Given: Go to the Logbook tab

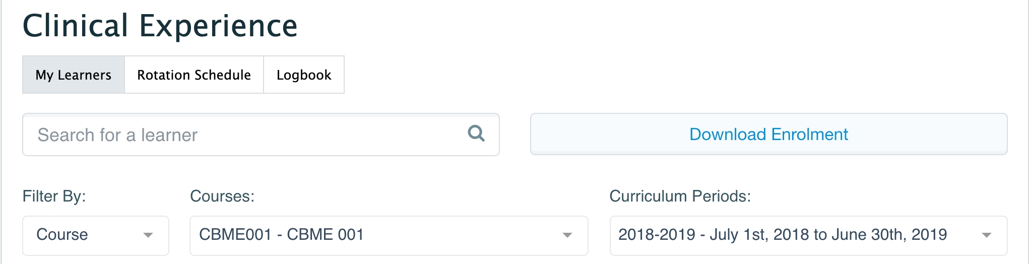Looking at the screenshot, I should click(304, 75).
